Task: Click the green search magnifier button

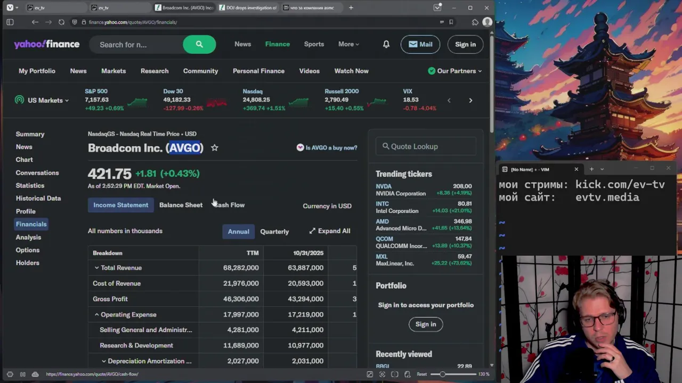Action: 199,44
